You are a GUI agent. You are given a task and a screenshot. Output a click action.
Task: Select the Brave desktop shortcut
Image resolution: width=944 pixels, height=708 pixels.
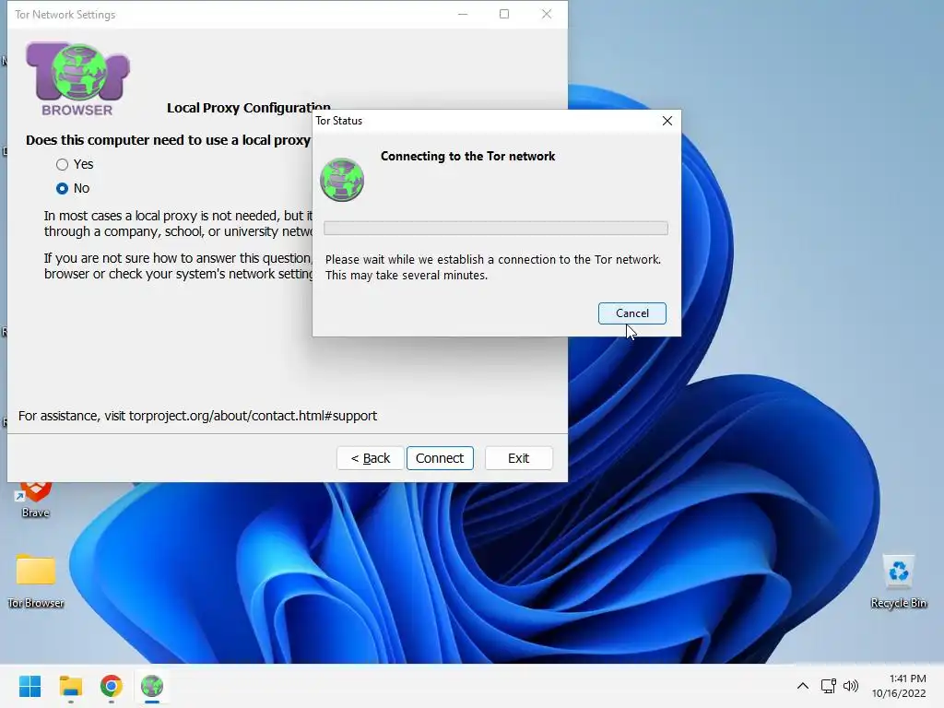[x=36, y=500]
